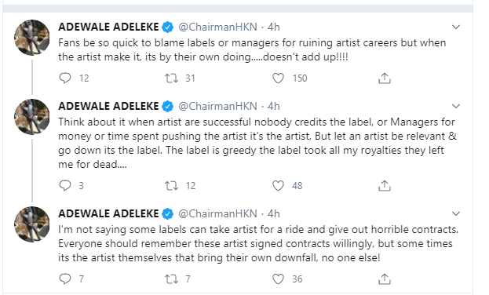Share the second tweet about royalties
The width and height of the screenshot is (489, 295).
[385, 186]
